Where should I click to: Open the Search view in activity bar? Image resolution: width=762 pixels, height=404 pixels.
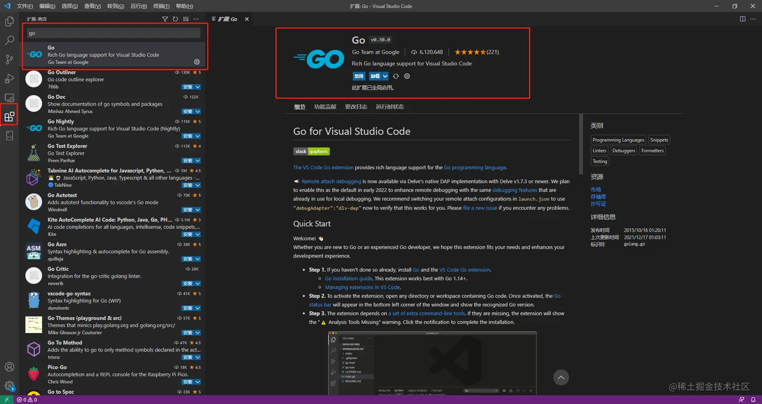click(x=9, y=41)
